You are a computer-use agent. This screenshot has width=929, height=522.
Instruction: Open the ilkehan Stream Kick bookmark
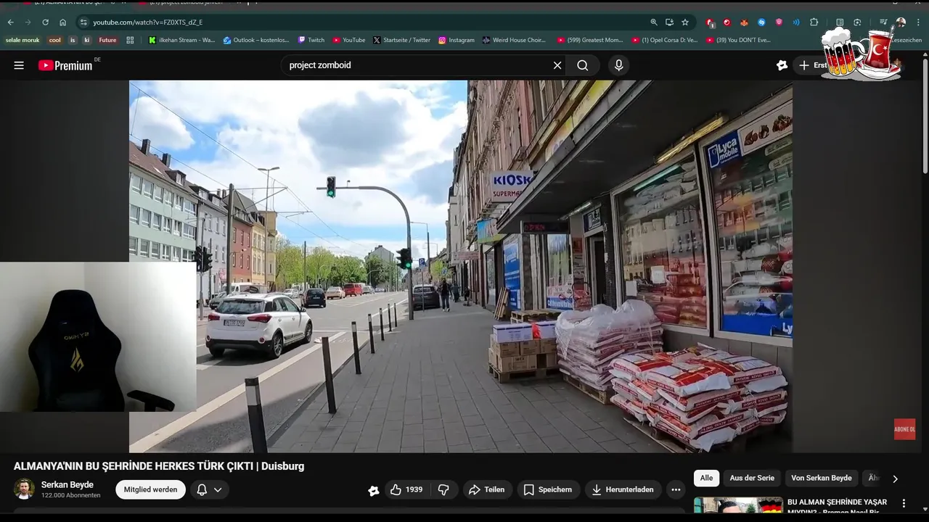[x=181, y=40]
